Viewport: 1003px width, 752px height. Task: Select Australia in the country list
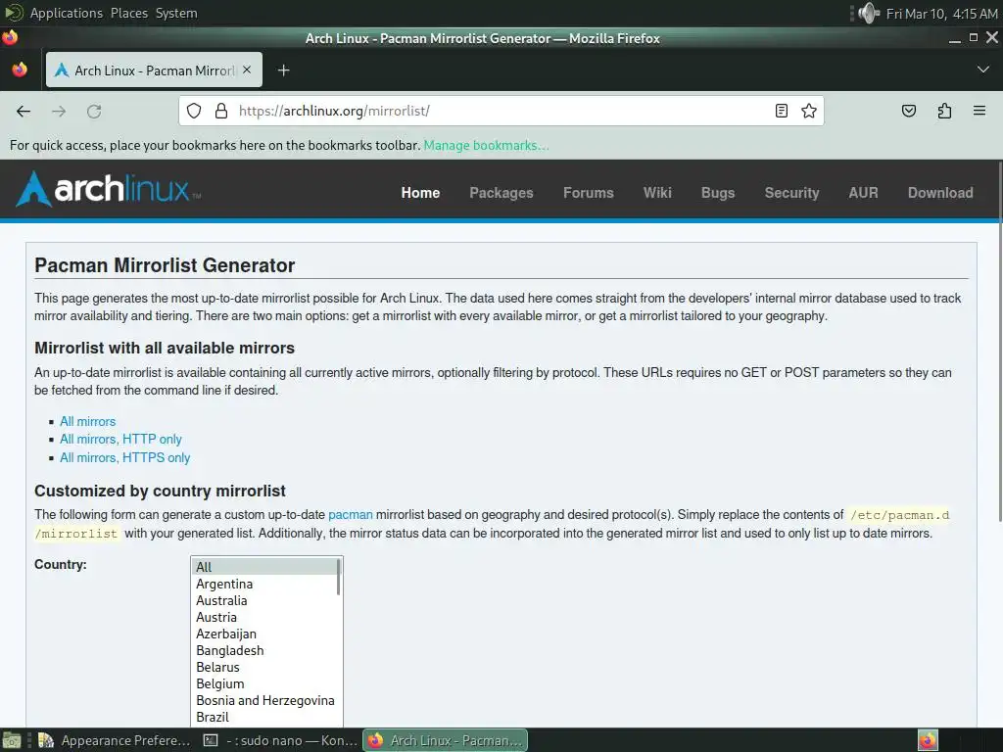tap(264, 600)
